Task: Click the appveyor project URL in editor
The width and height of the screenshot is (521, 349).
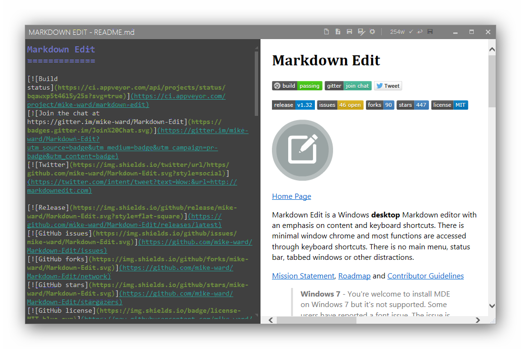Action: [x=126, y=100]
